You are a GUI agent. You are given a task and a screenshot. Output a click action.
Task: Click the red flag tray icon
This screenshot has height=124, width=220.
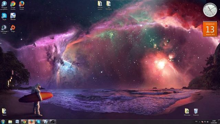pos(202,122)
